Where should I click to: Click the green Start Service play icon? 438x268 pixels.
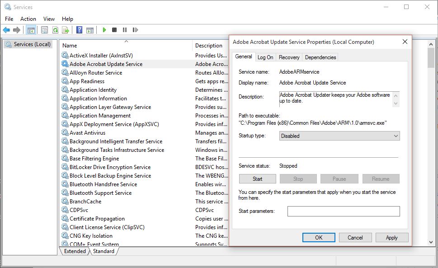point(104,30)
